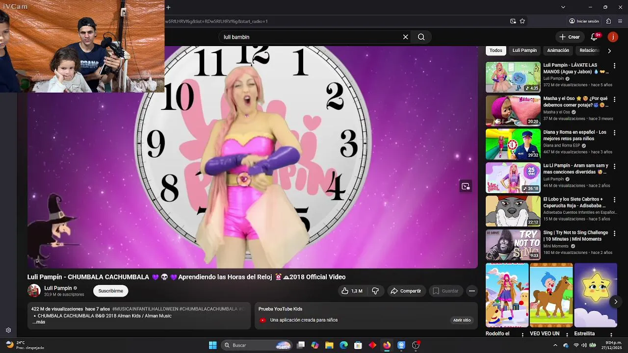Click the #MUSICAINFANTILHALLOWEEN hashtag

coord(145,309)
